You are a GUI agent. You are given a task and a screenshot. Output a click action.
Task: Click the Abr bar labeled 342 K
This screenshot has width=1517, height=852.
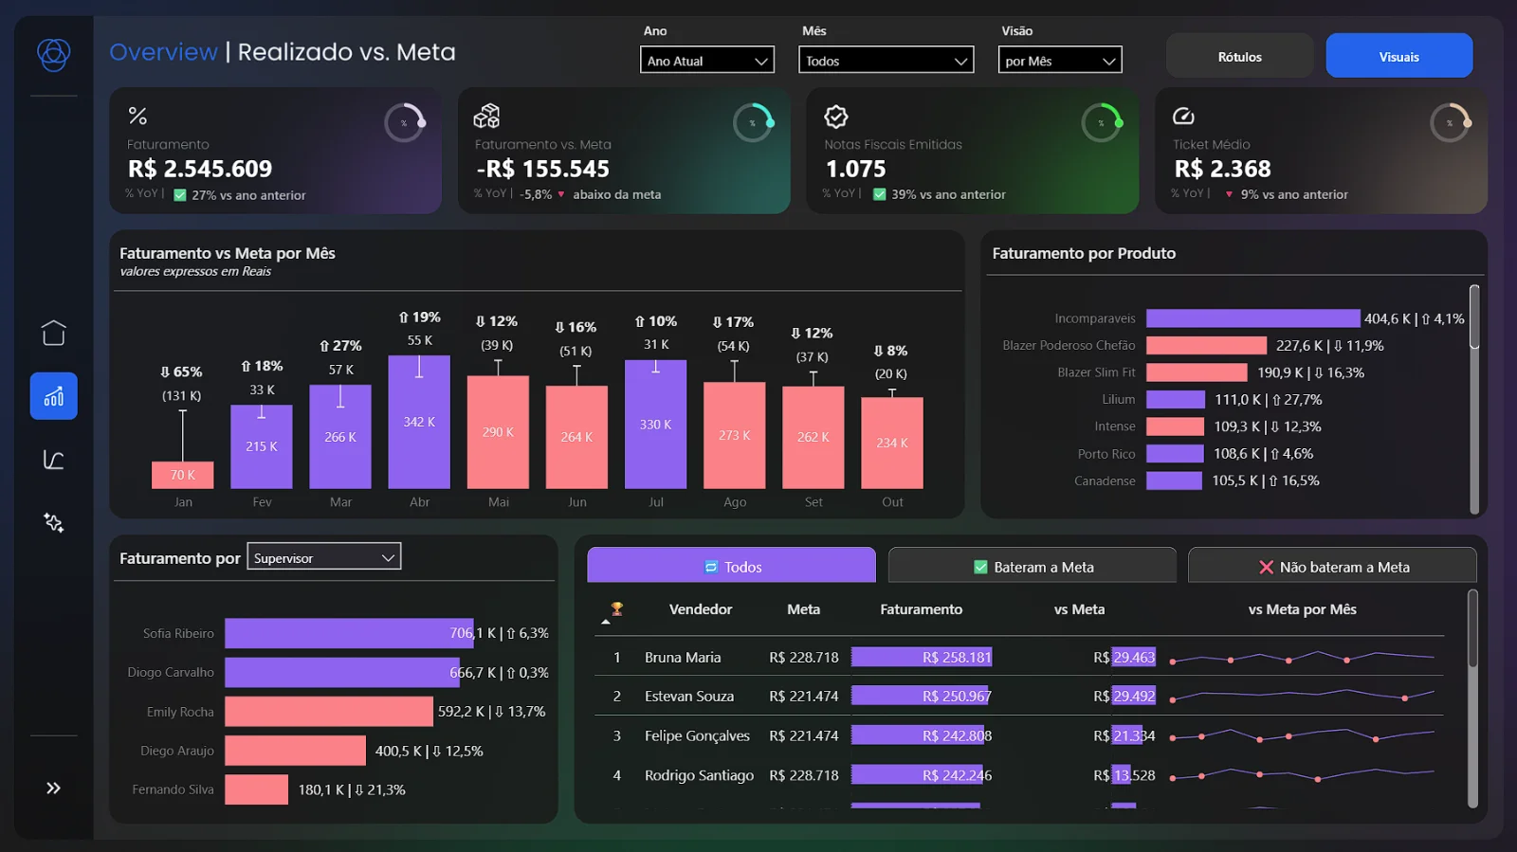tap(419, 422)
